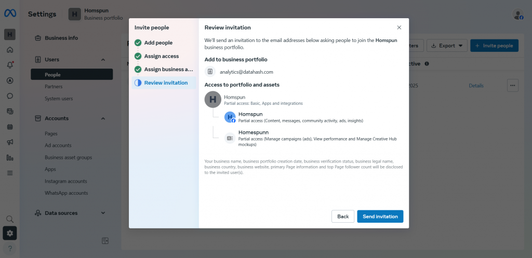The height and width of the screenshot is (258, 532).
Task: Go to Add people step
Action: pyautogui.click(x=158, y=43)
